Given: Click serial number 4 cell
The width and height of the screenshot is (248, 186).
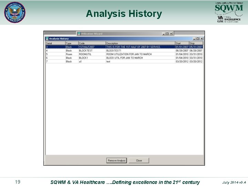Looking at the screenshot, I should pos(55,50).
